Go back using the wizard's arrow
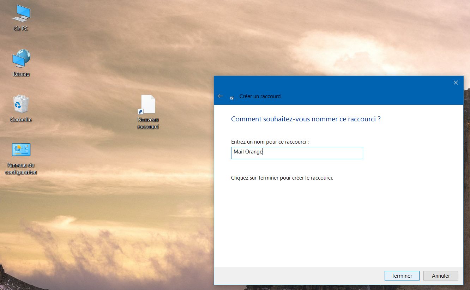The width and height of the screenshot is (470, 290). [221, 96]
